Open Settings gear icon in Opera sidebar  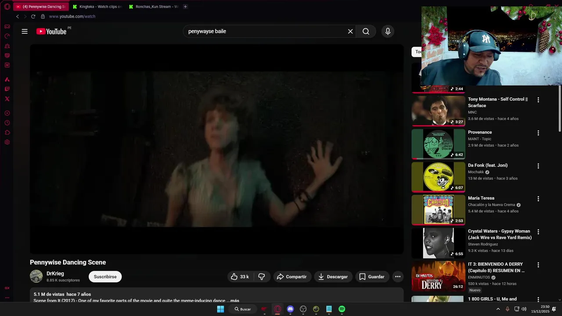(x=7, y=142)
